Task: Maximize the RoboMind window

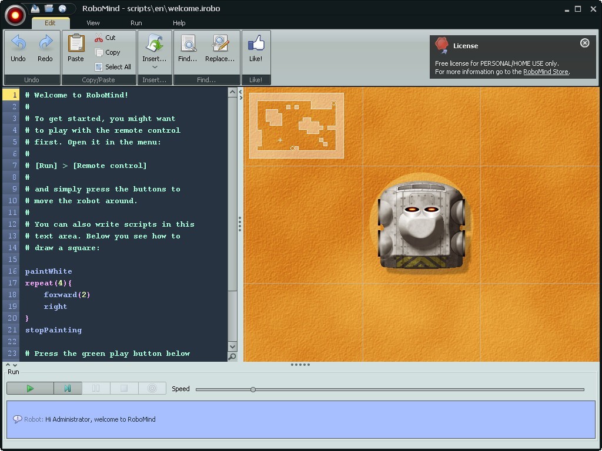Action: pyautogui.click(x=578, y=9)
